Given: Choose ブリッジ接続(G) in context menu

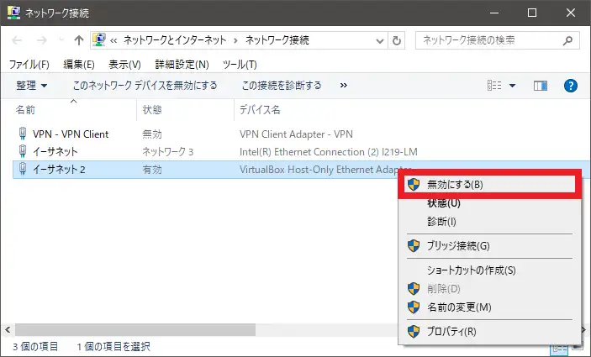Looking at the screenshot, I should tap(489, 246).
